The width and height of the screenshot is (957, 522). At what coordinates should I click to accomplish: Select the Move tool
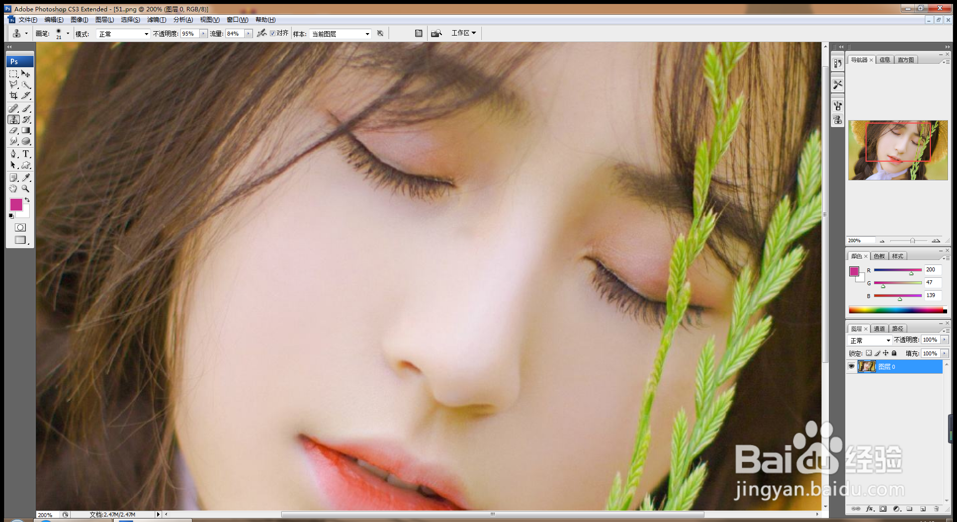pos(26,74)
